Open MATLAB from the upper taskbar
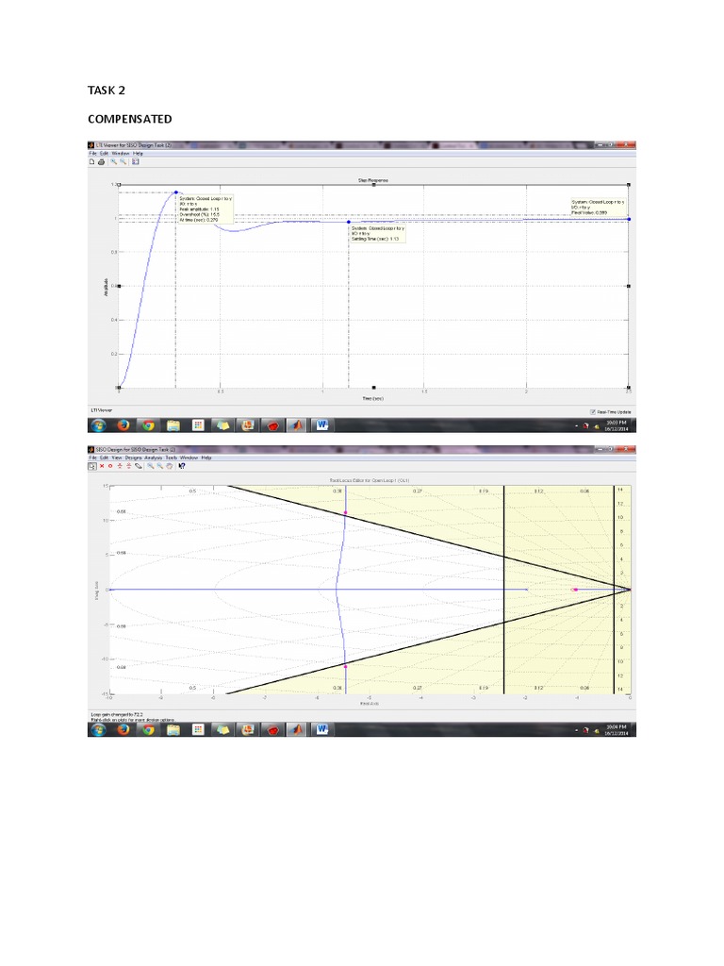 click(297, 425)
